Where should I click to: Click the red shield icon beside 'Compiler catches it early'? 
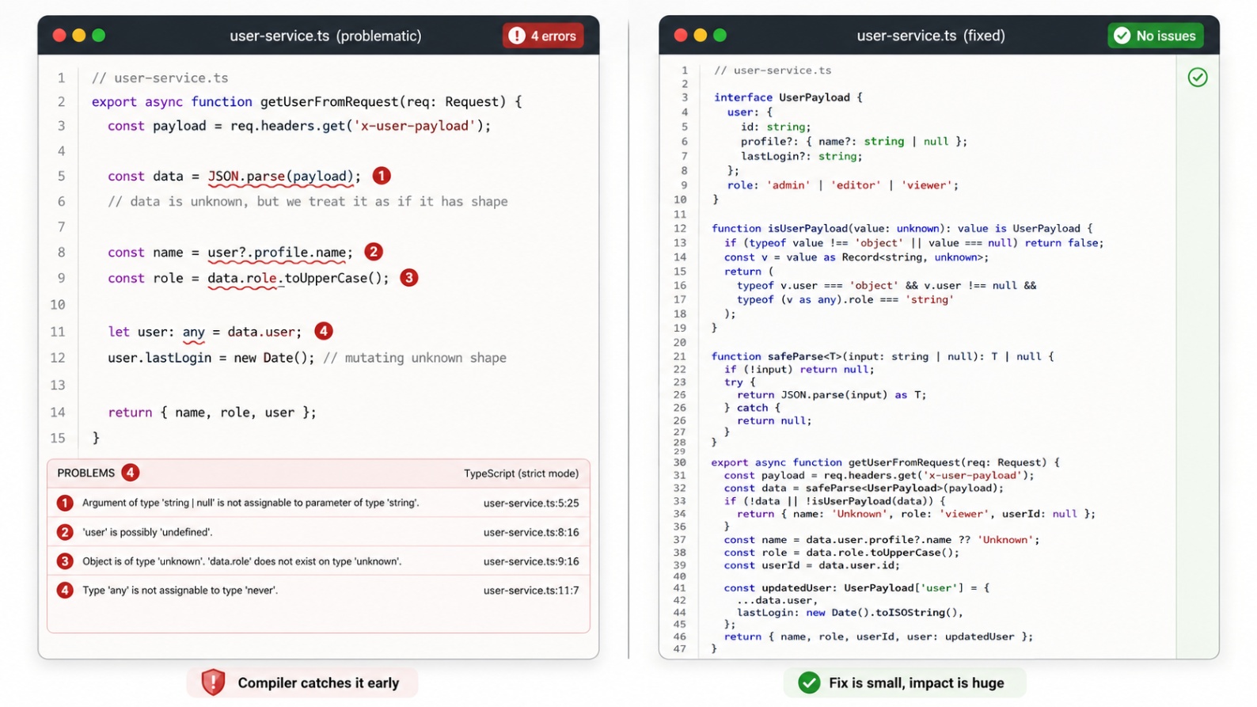pyautogui.click(x=213, y=682)
